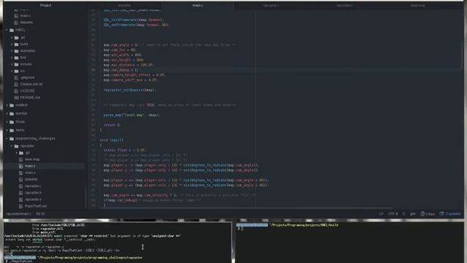Screen dimensions: 467x263
Task: Click the parse_map("level.map") code line
Action: 131,115
